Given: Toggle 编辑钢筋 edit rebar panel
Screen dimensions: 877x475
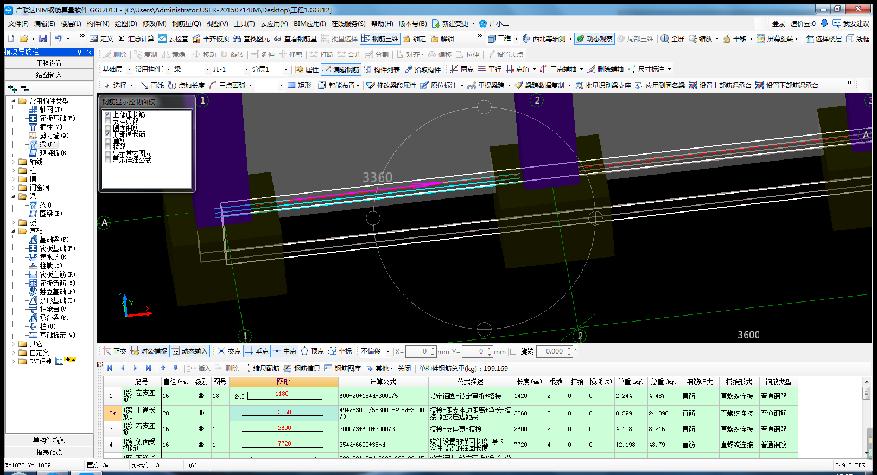Looking at the screenshot, I should pyautogui.click(x=341, y=69).
